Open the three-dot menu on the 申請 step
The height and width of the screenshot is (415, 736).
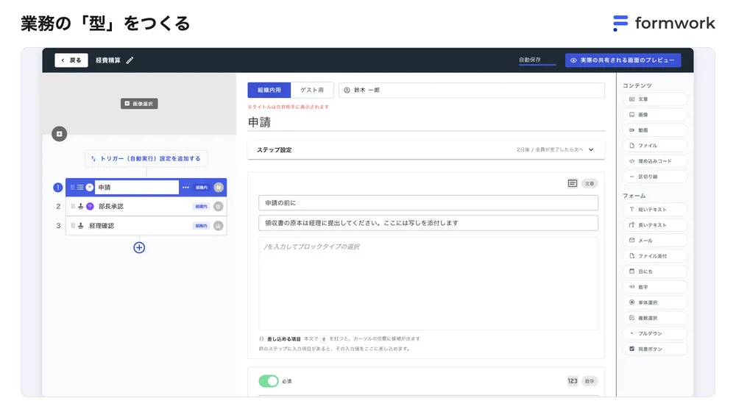click(186, 188)
